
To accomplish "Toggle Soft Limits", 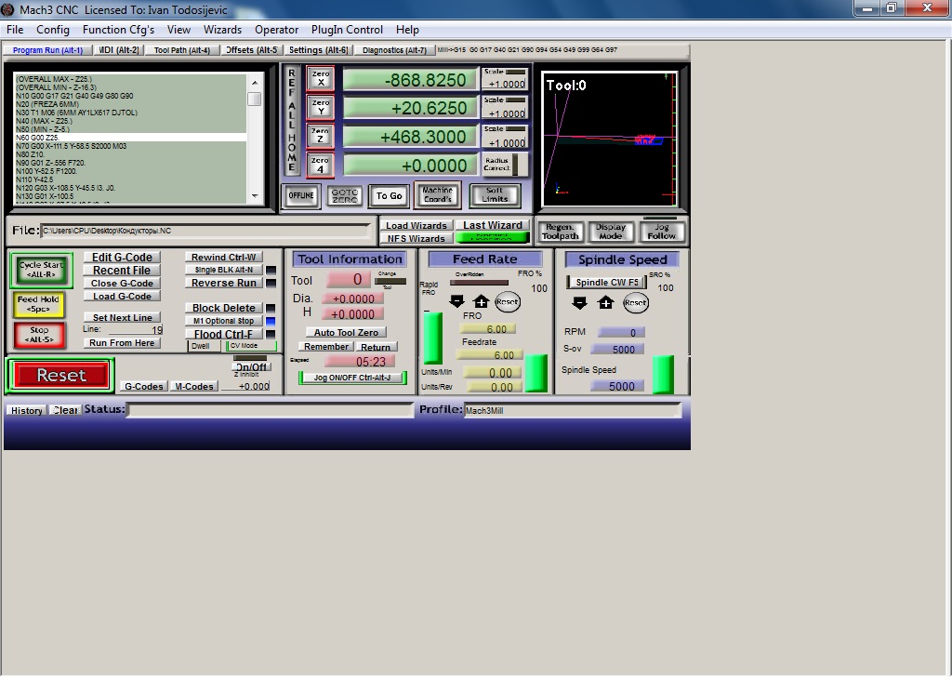I will click(x=495, y=195).
